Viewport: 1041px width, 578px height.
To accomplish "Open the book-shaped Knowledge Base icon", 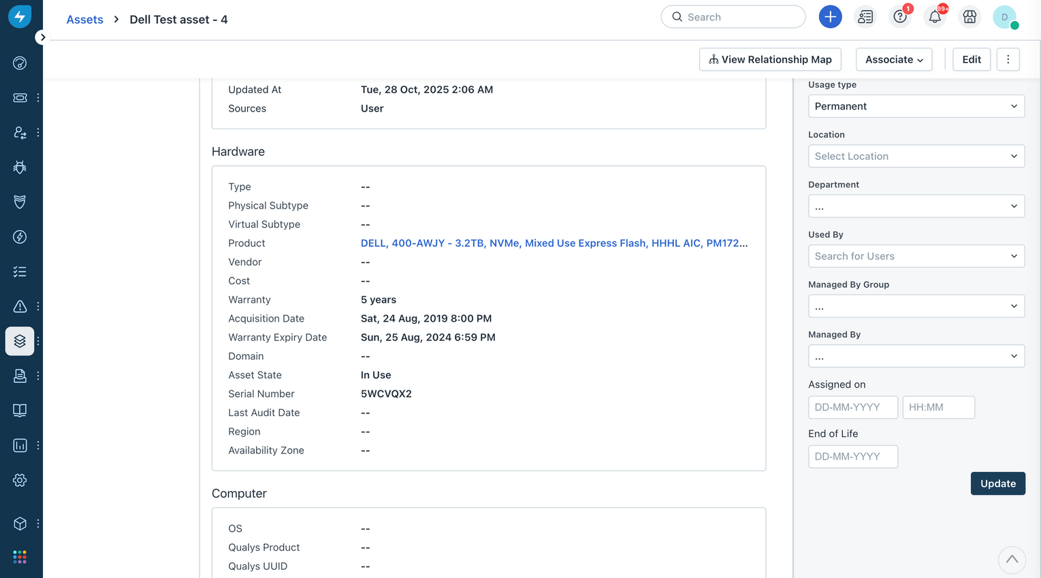I will click(20, 410).
